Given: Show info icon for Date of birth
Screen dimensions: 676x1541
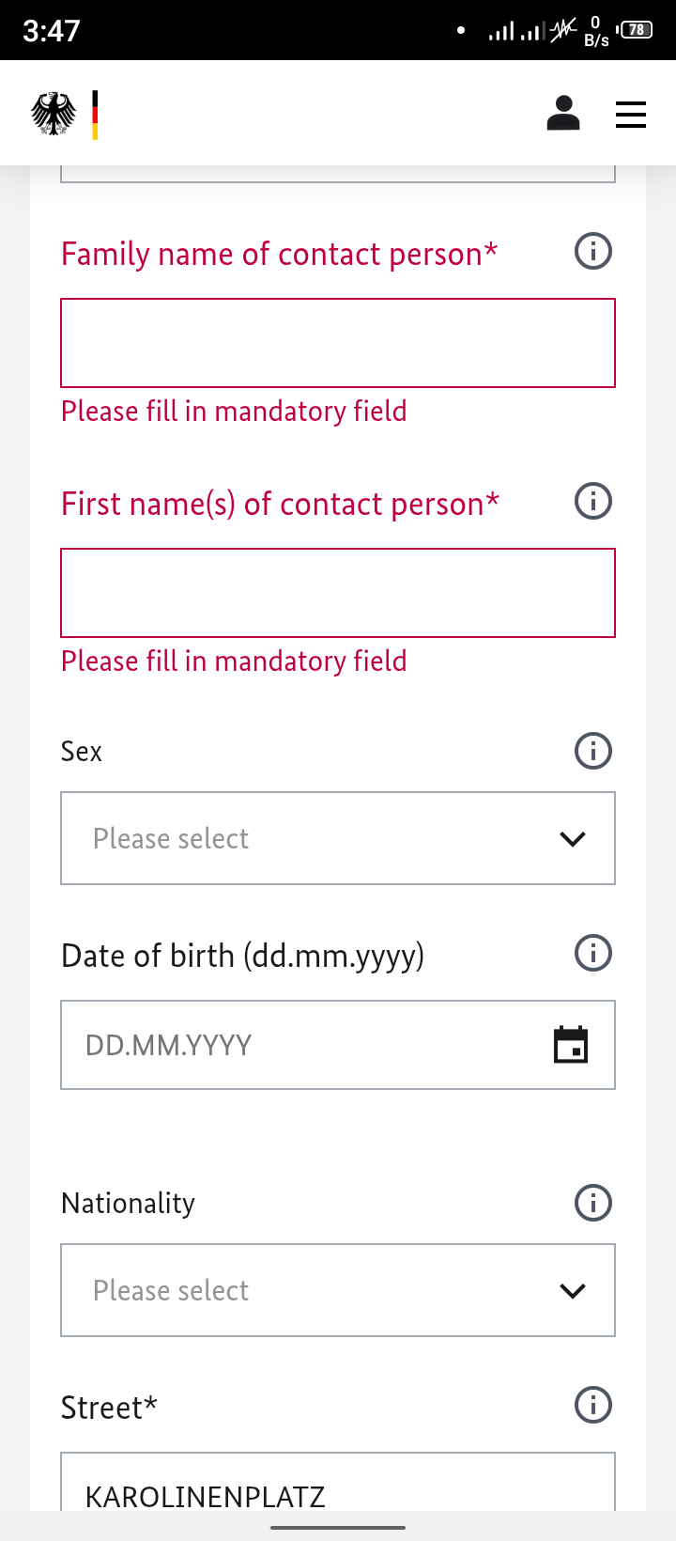Looking at the screenshot, I should click(593, 953).
